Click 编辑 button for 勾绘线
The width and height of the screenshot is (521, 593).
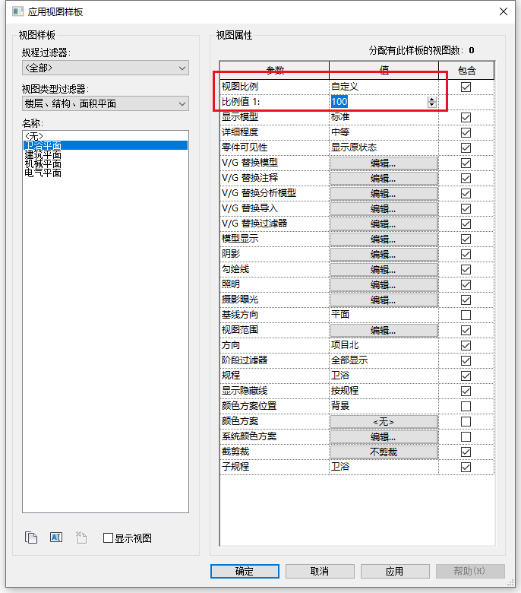pyautogui.click(x=384, y=270)
